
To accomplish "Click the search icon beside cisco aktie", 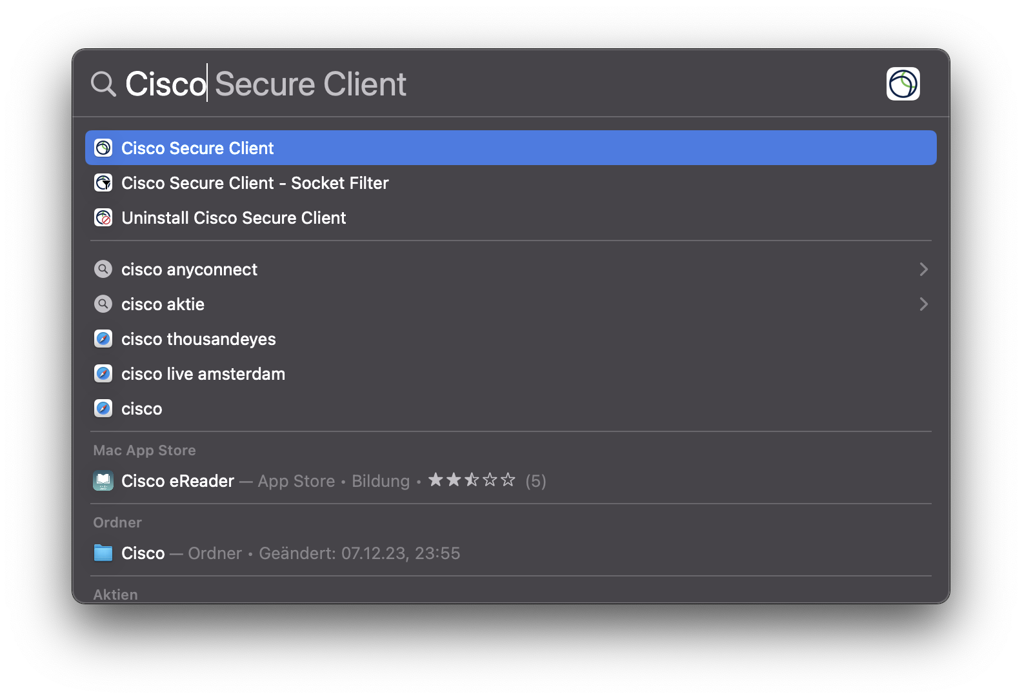I will coord(103,304).
